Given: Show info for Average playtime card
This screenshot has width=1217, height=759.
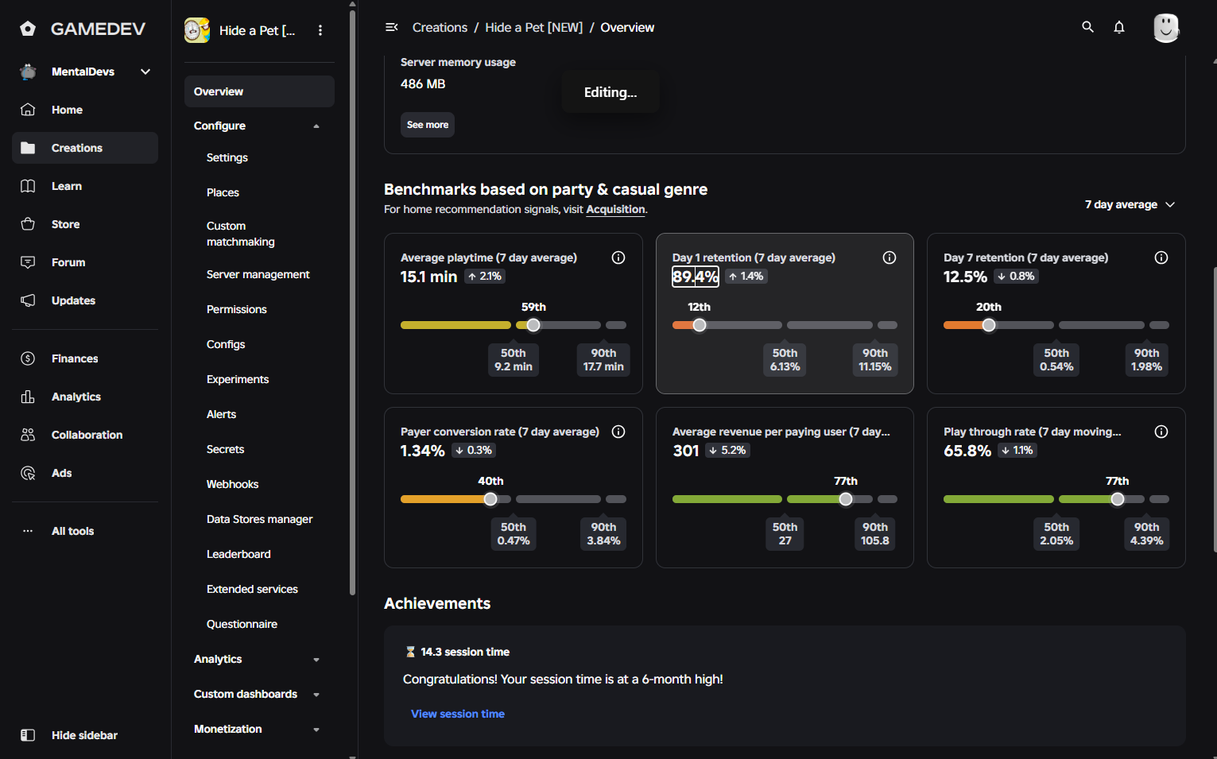Looking at the screenshot, I should click(x=618, y=258).
